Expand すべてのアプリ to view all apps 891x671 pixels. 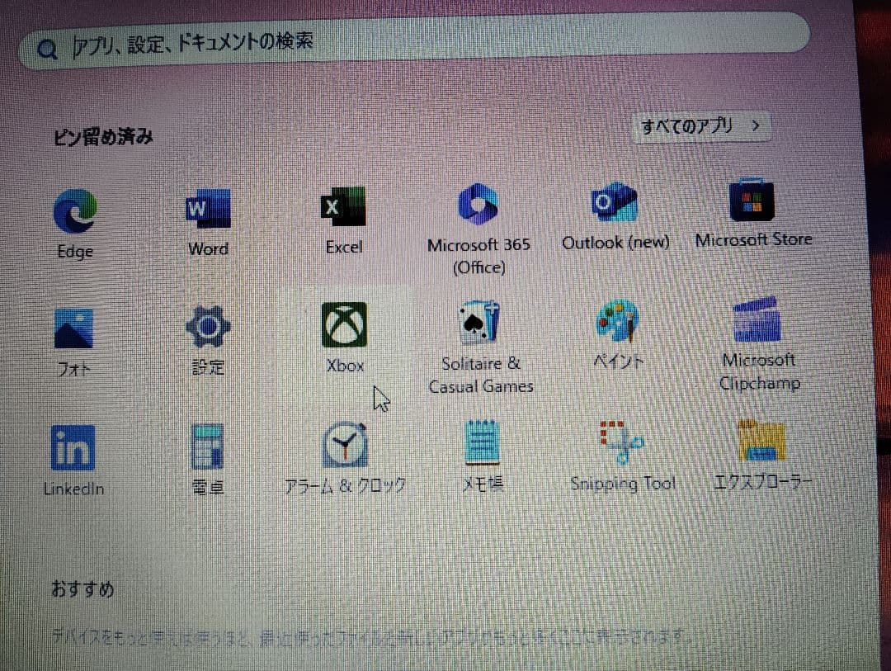700,125
